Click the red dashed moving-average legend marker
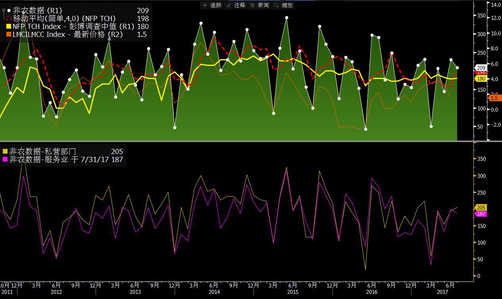Image resolution: width=502 pixels, height=299 pixels. click(x=9, y=19)
